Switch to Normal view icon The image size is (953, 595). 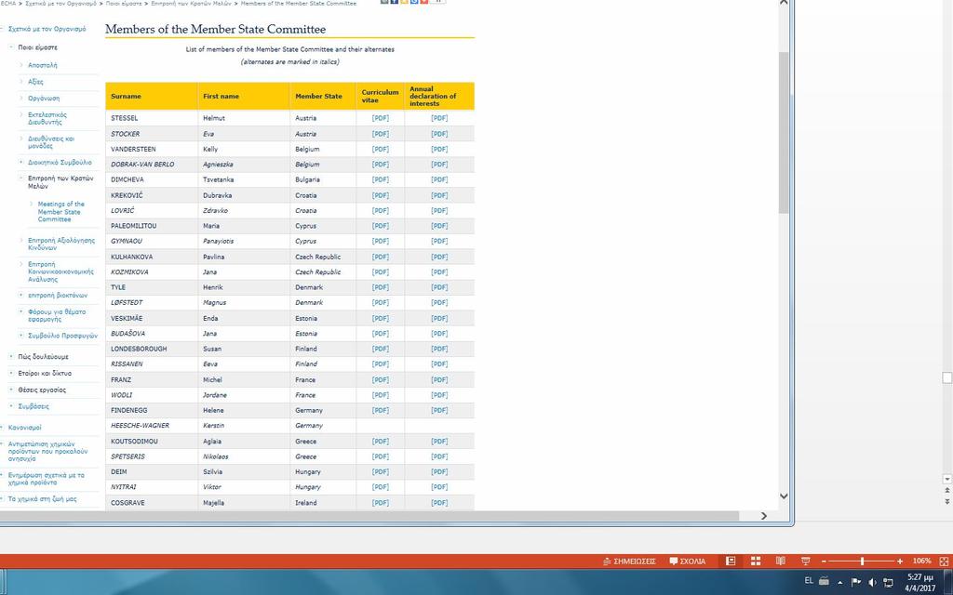coord(731,561)
